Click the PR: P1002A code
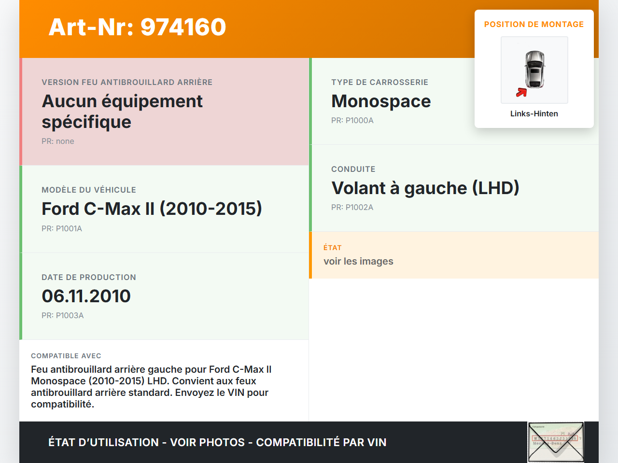618x463 pixels. [352, 207]
